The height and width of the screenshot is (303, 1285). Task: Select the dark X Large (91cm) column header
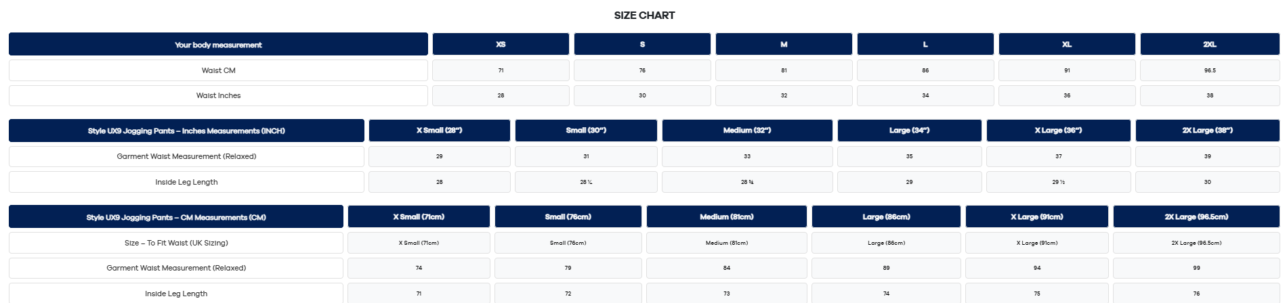(x=1036, y=217)
